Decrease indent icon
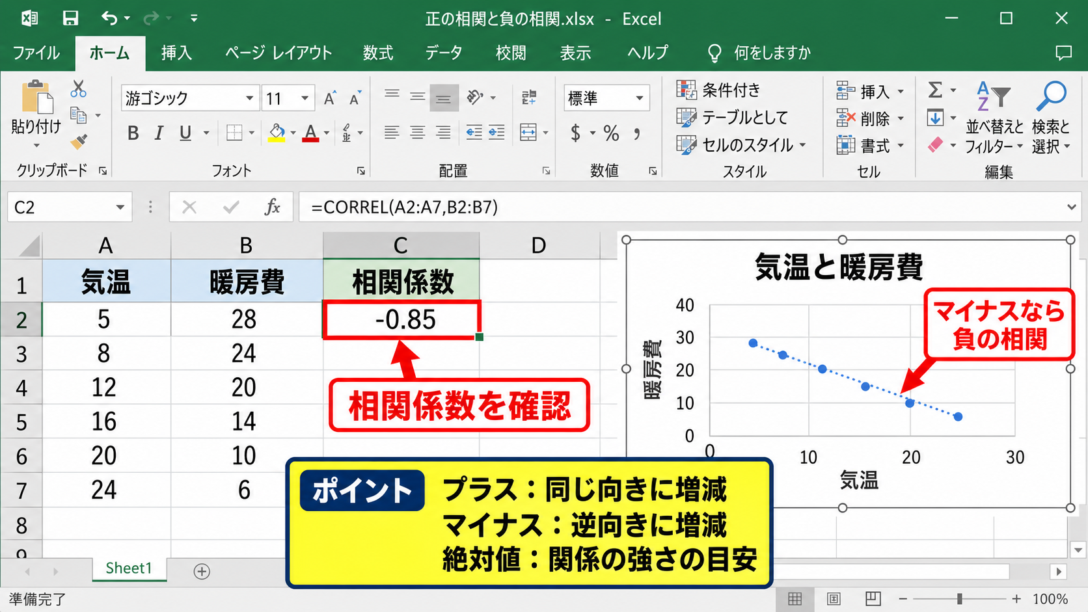Image resolution: width=1088 pixels, height=612 pixels. [474, 133]
